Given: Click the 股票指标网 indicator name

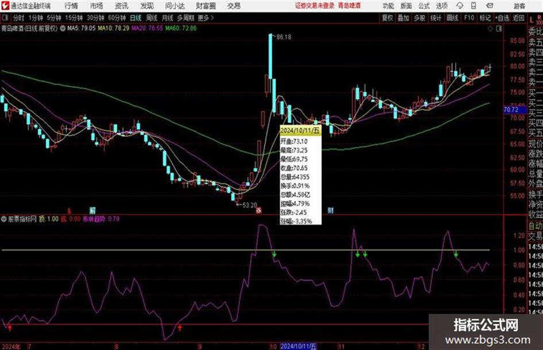Looking at the screenshot, I should coord(22,219).
